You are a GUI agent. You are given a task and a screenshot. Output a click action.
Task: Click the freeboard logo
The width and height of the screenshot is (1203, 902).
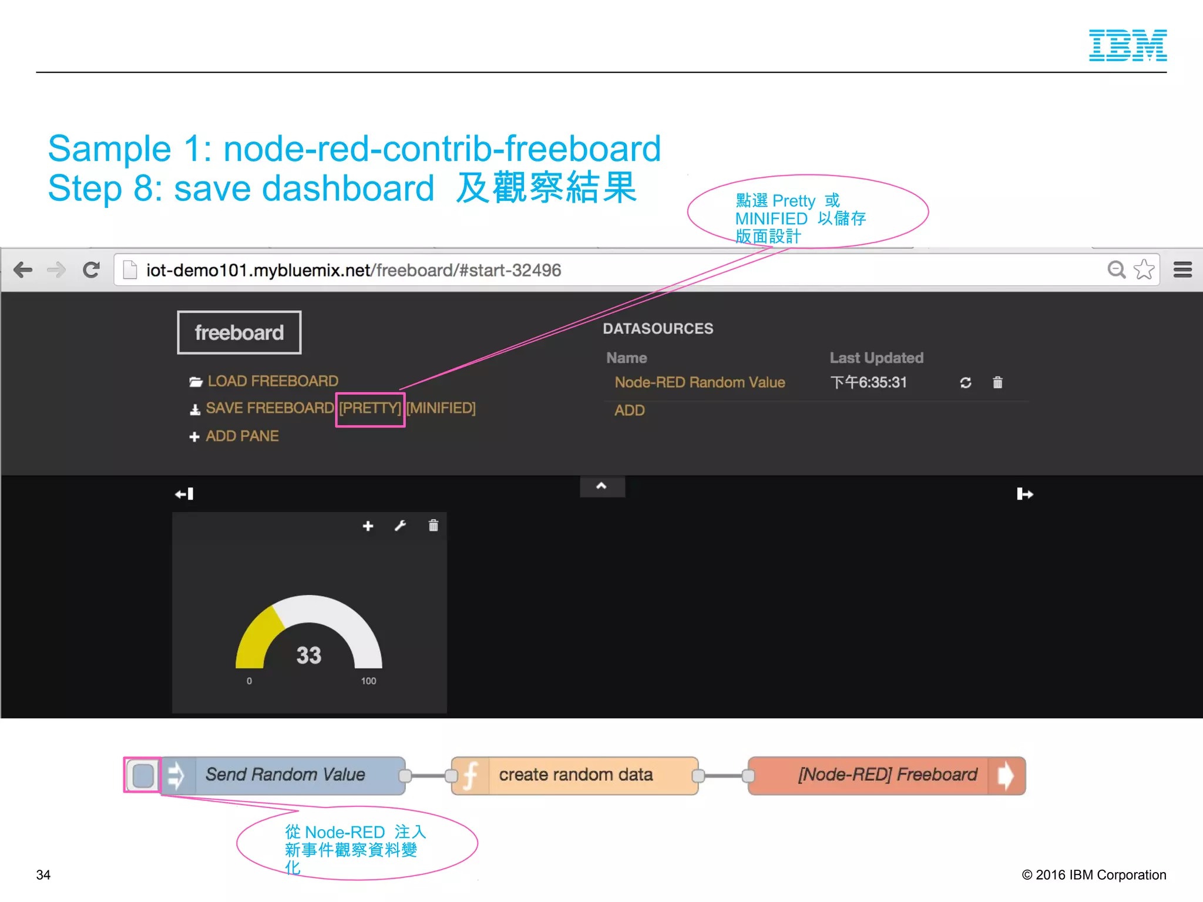239,332
